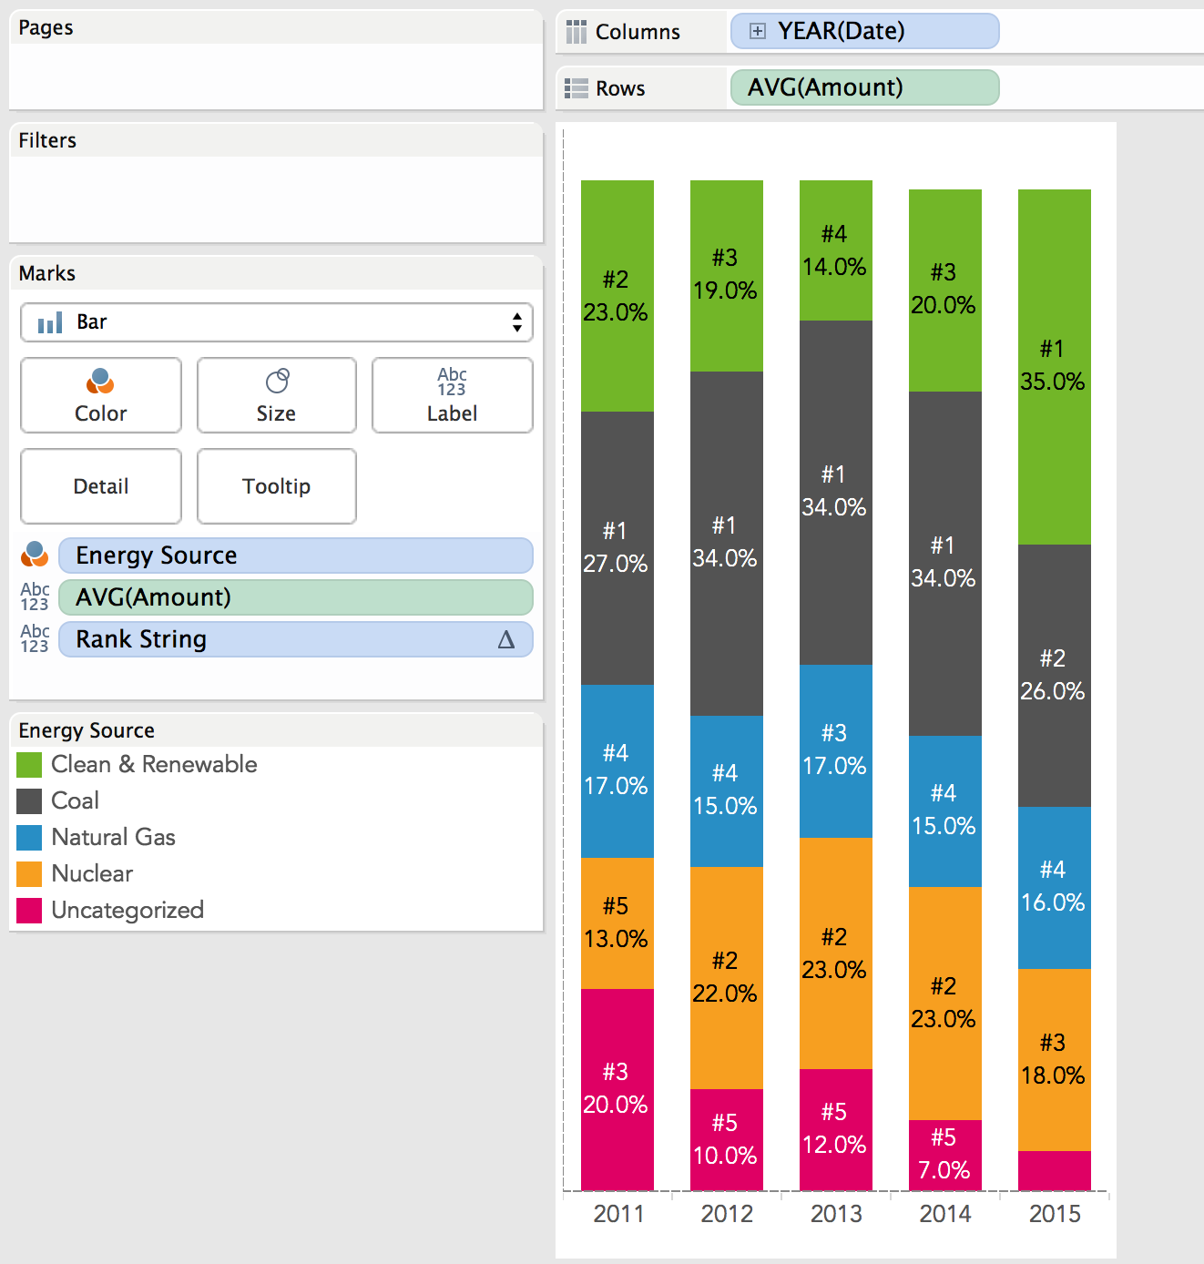The image size is (1204, 1264).
Task: Click the Tooltip shelf on the Marks card
Action: [276, 486]
